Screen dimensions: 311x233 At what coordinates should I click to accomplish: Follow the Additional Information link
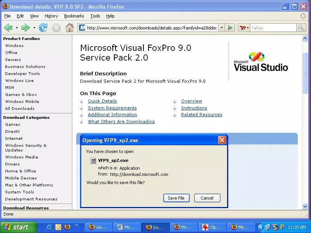click(x=112, y=115)
